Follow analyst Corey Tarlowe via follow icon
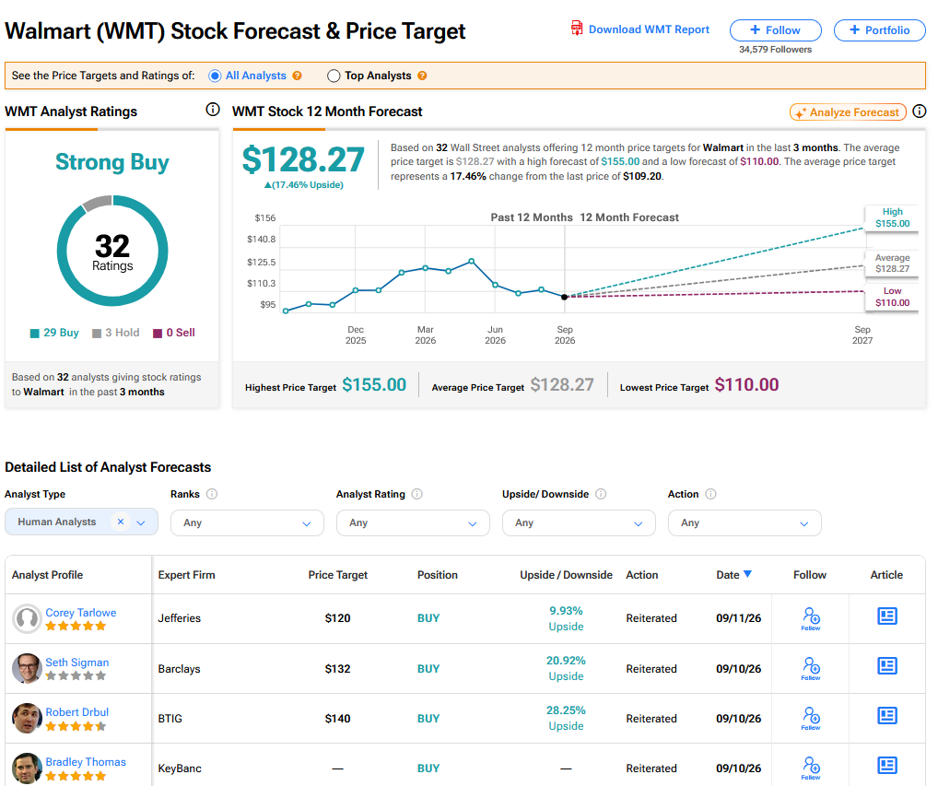The width and height of the screenshot is (938, 786). point(811,618)
